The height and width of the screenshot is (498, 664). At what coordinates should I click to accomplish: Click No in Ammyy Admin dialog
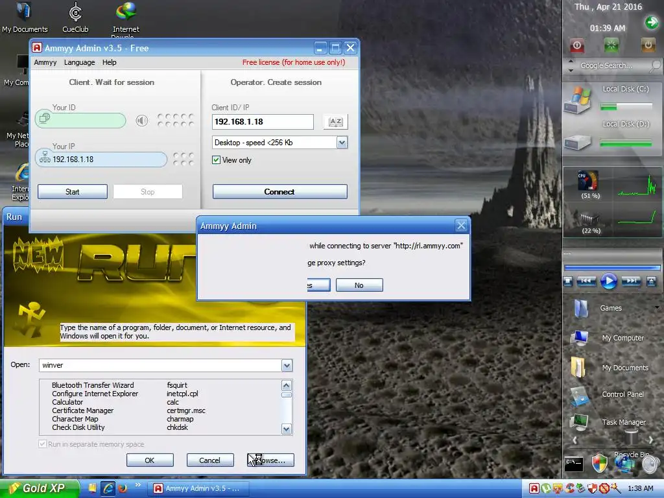click(359, 285)
